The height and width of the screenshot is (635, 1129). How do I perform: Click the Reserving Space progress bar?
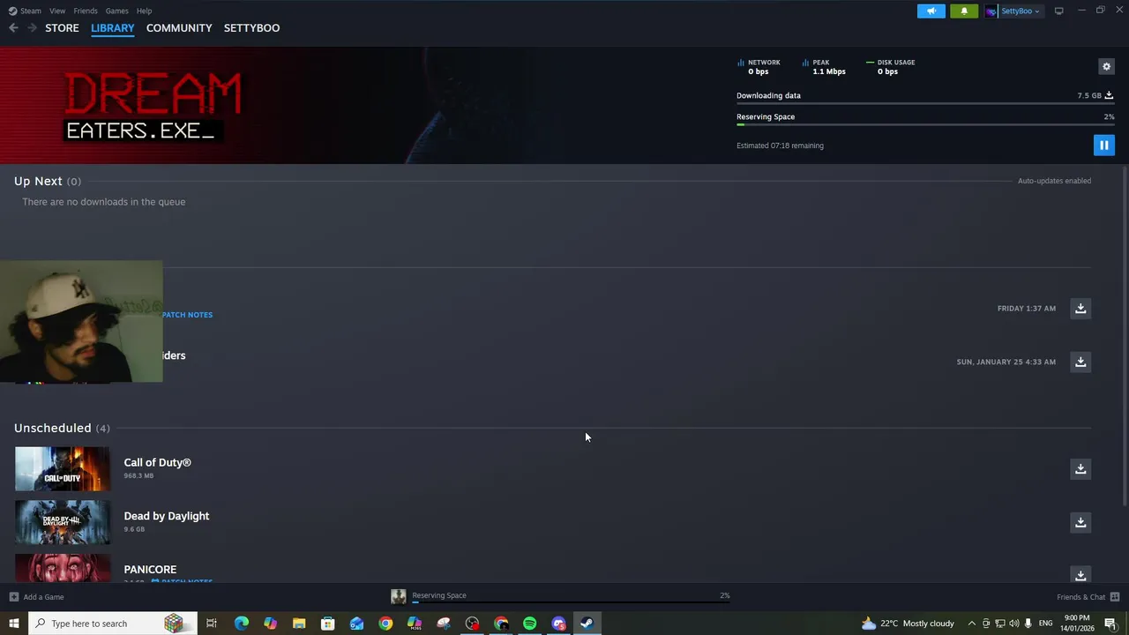tap(925, 125)
